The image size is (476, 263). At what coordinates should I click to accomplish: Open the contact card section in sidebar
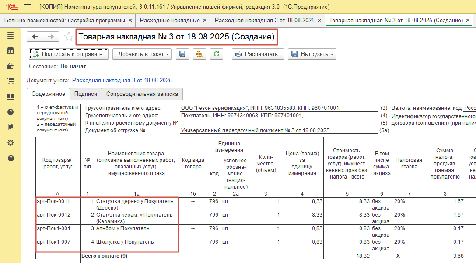point(10,51)
